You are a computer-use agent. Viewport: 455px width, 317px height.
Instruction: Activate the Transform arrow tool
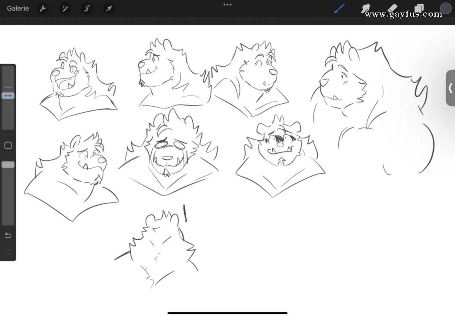(x=109, y=8)
